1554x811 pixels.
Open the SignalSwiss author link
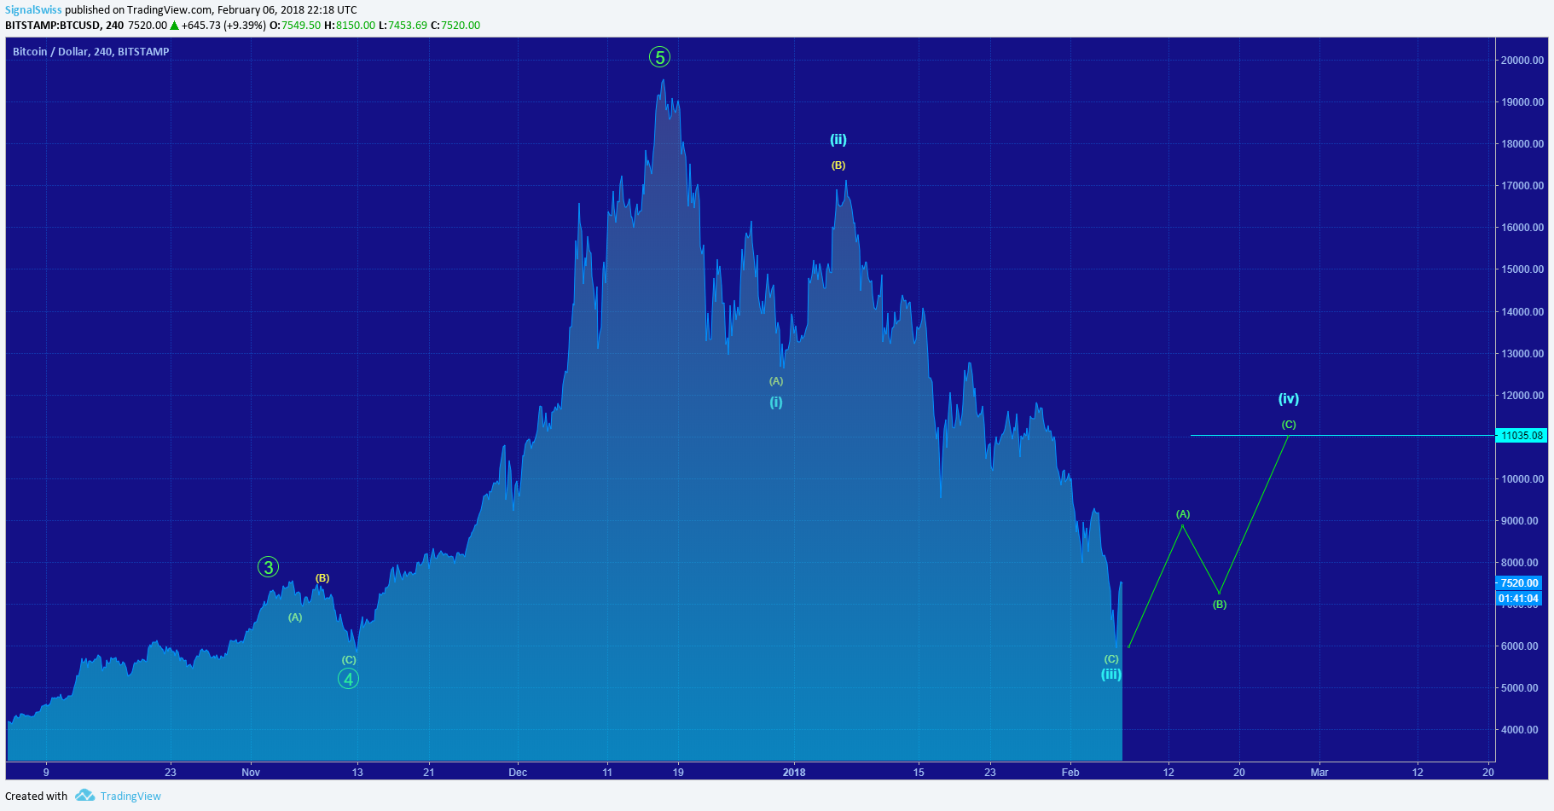pos(33,10)
